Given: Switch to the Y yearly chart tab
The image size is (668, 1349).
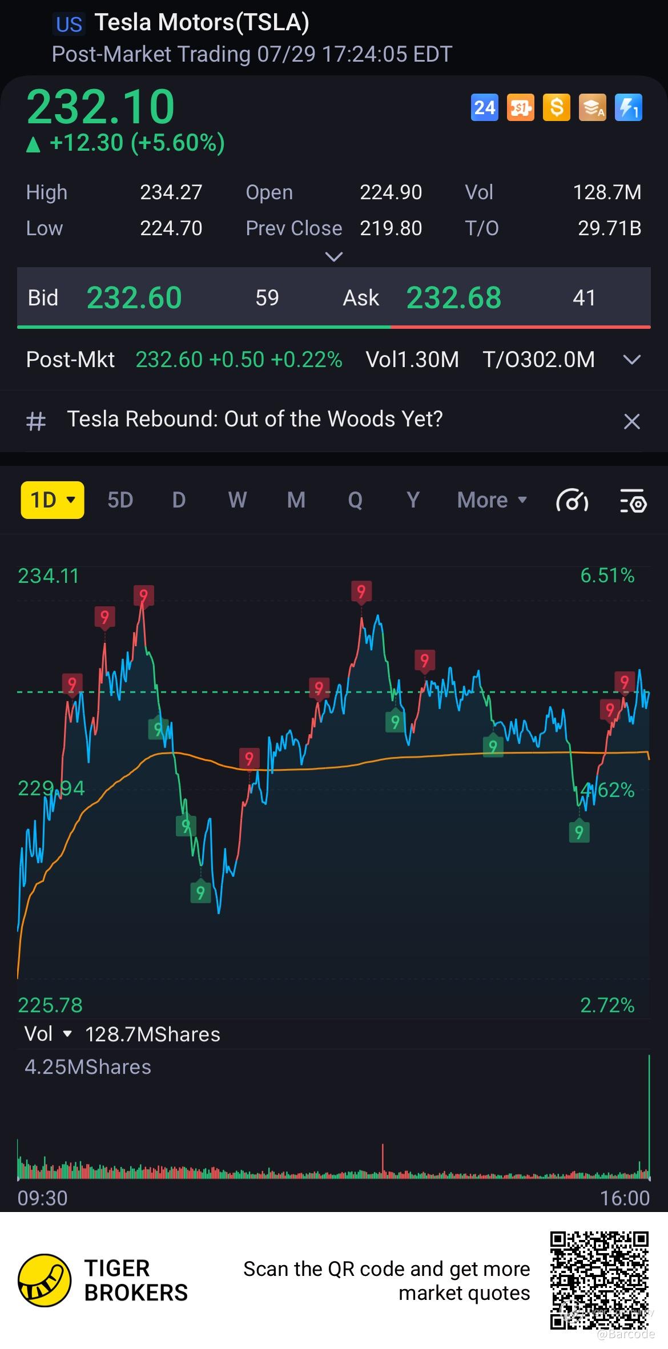Looking at the screenshot, I should (x=413, y=500).
